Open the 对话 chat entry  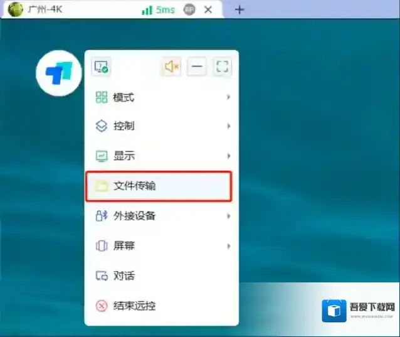162,275
